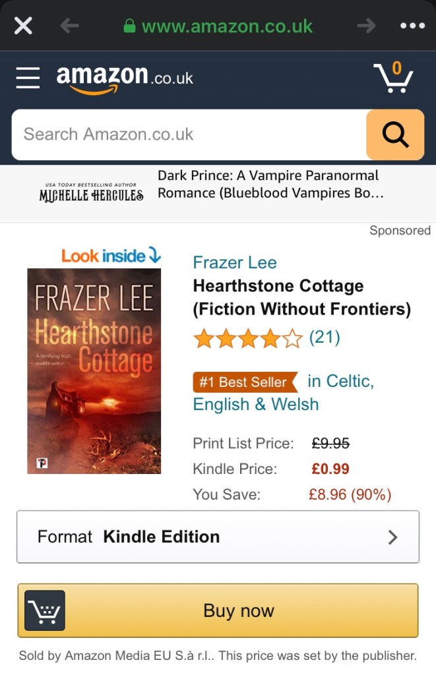Screen dimensions: 436x675
Task: Go forward using the browser forward arrow
Action: point(366,26)
